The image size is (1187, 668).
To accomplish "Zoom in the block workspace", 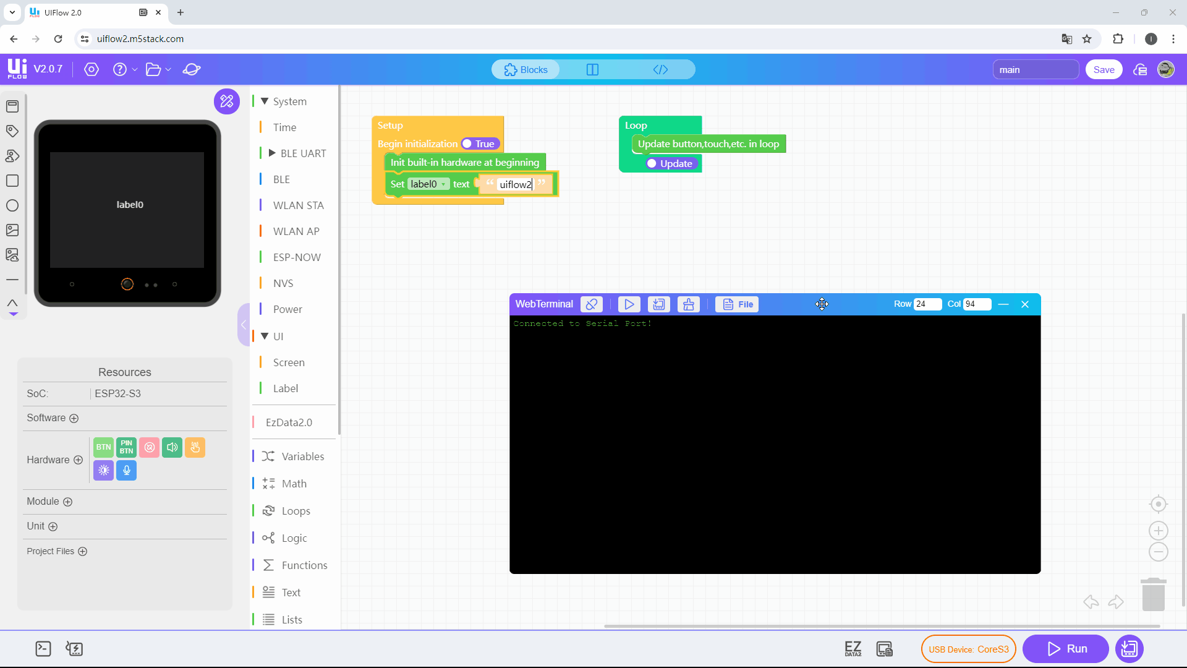I will point(1158,531).
